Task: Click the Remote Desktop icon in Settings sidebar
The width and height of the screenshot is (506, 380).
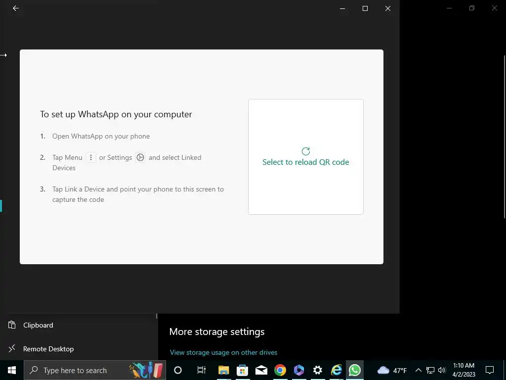Action: click(12, 348)
